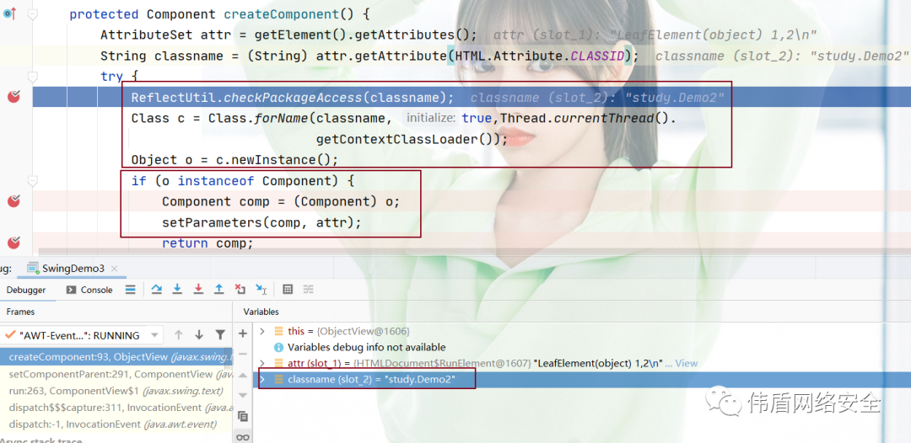Click the override method gutter icon
This screenshot has height=443, width=911.
[x=8, y=13]
